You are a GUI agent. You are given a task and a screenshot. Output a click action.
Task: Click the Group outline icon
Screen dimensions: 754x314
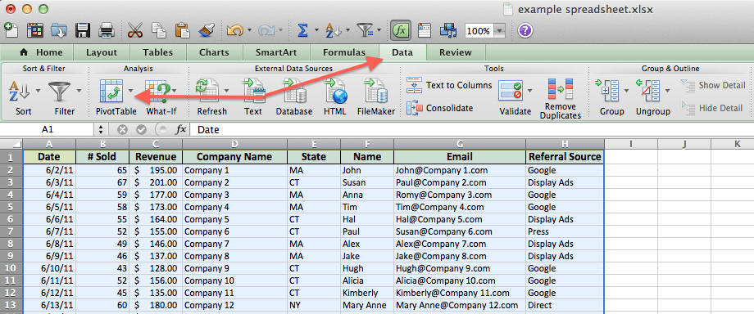click(x=608, y=92)
